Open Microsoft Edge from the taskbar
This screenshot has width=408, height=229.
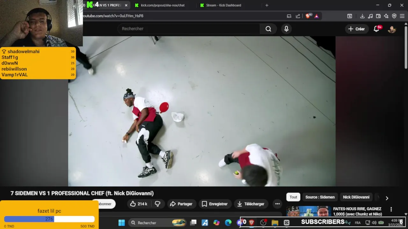[x=228, y=223]
